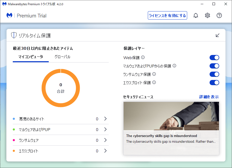The width and height of the screenshot is (232, 168).
Task: Collapse the real-time protection panel with the arrow icon
Action: [x=217, y=35]
